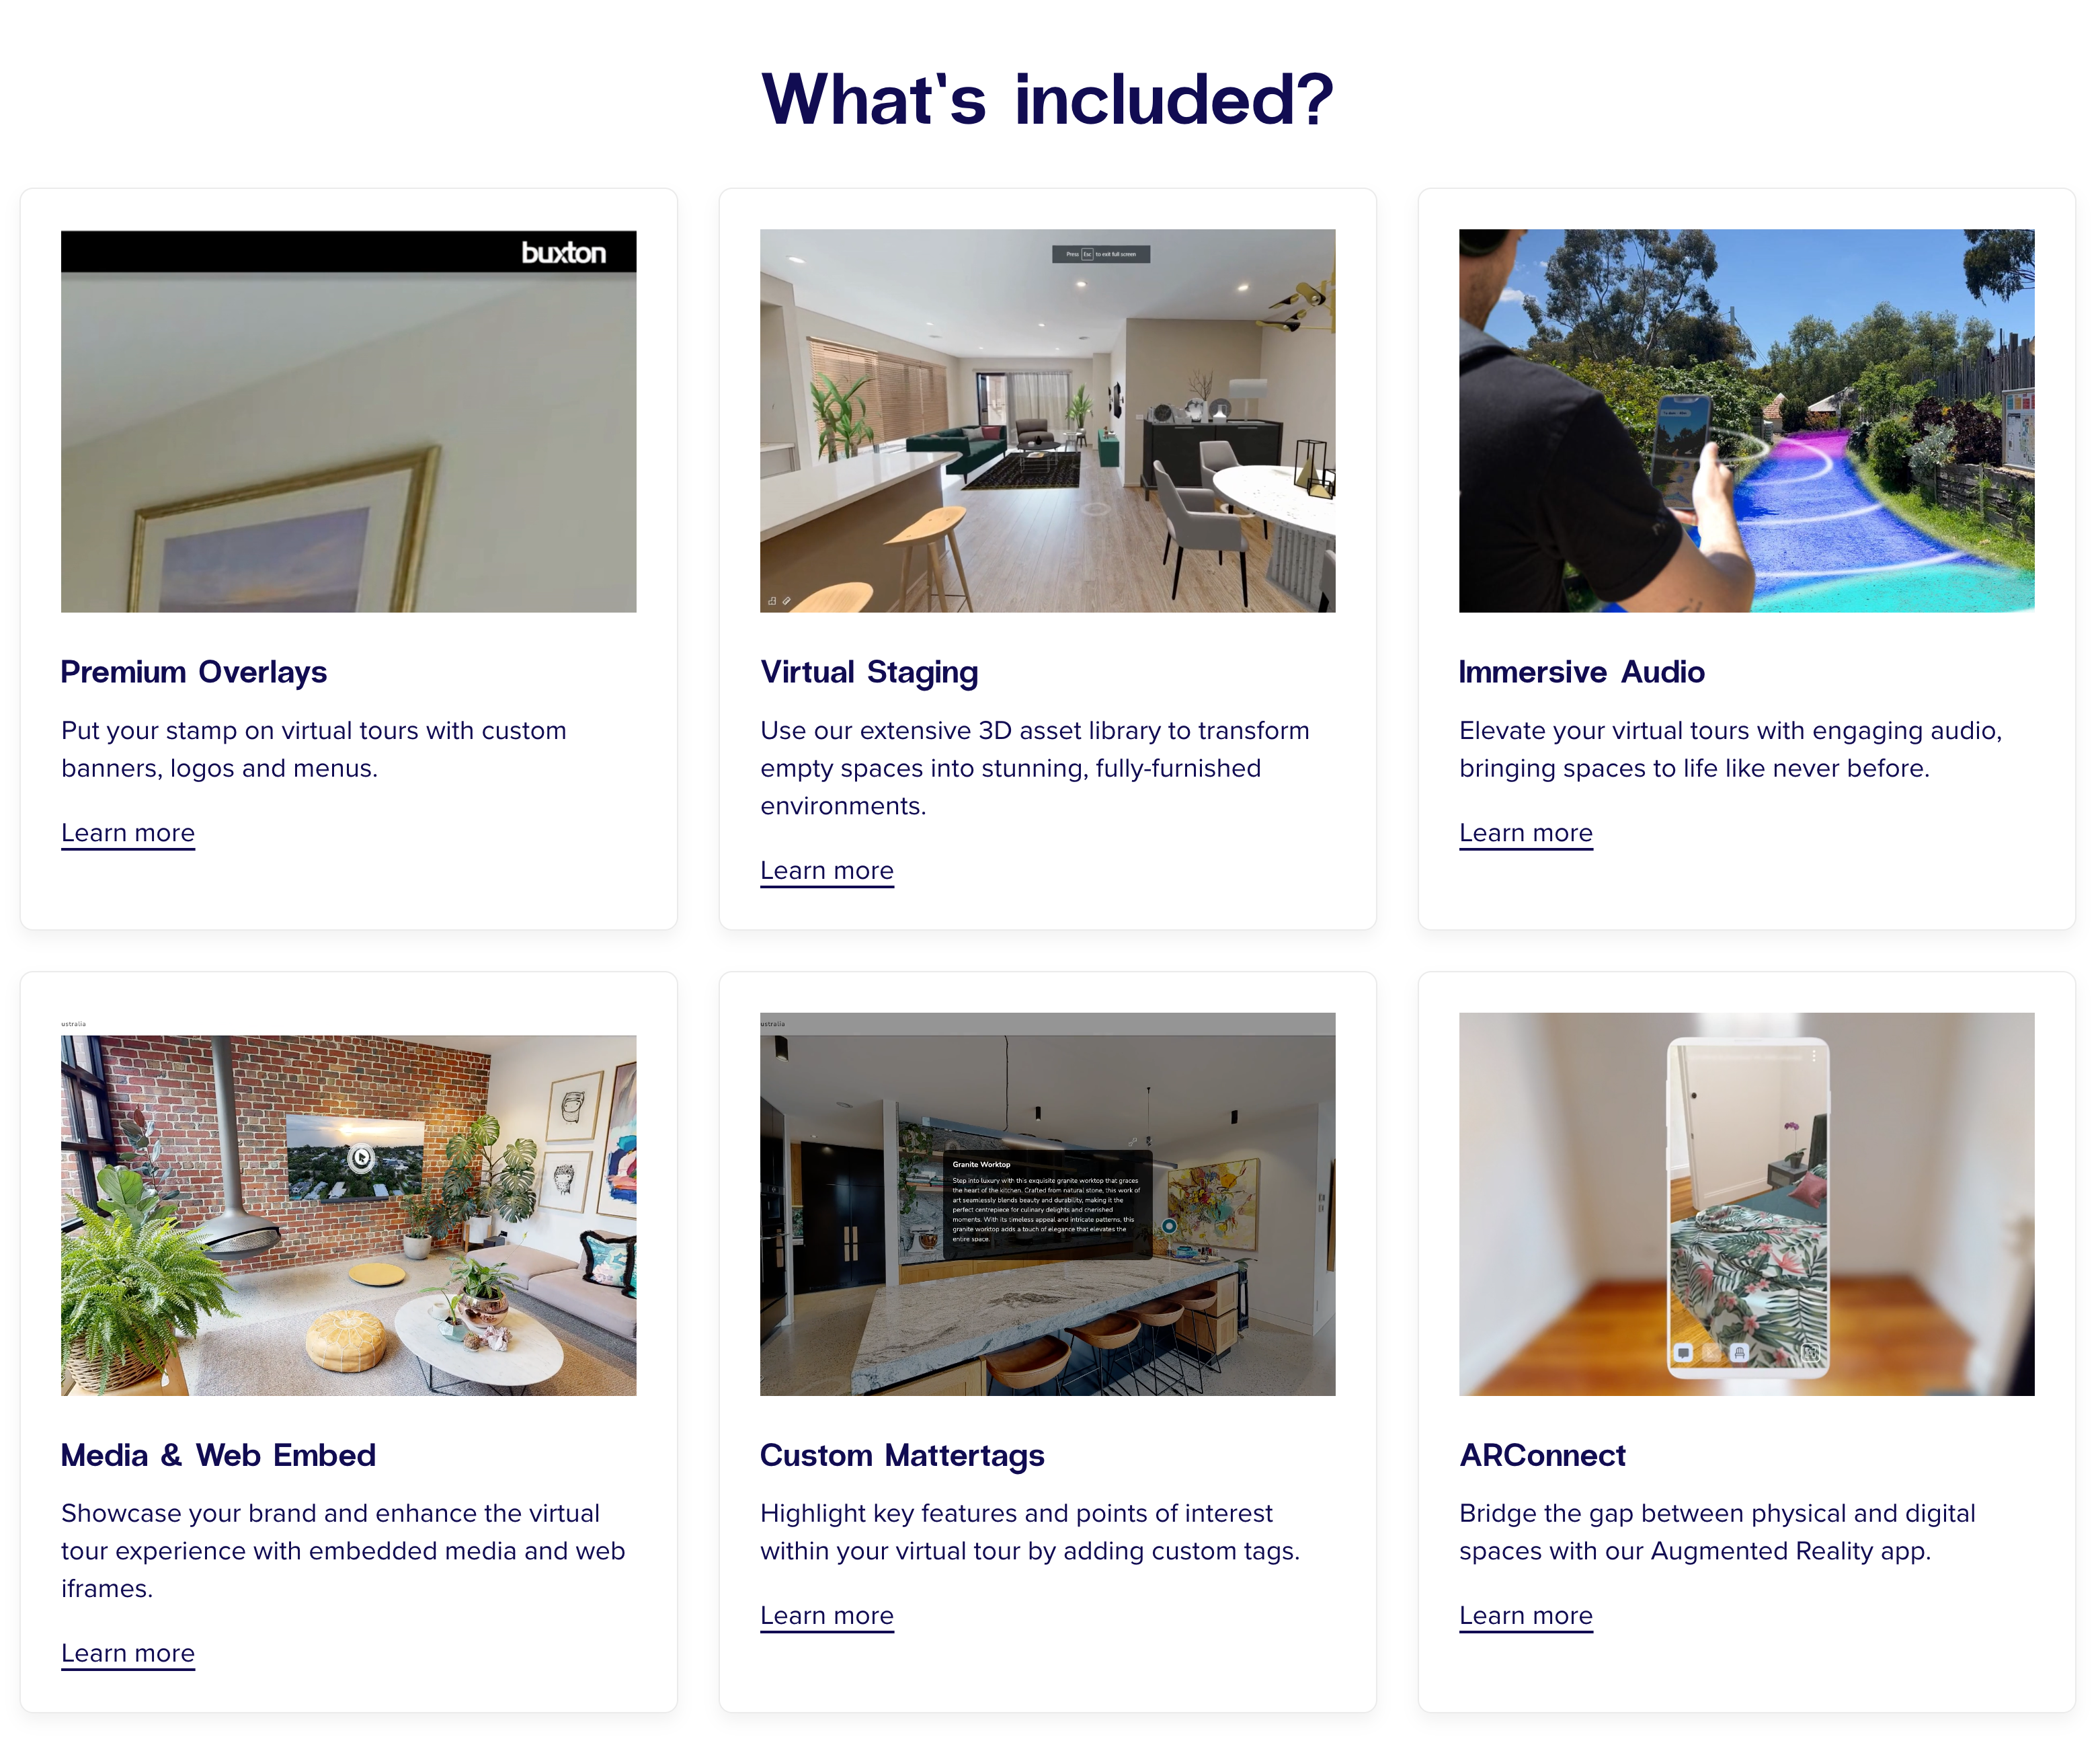This screenshot has width=2100, height=1747.
Task: Open the Media & Web Embed Learn more link
Action: click(x=128, y=1653)
